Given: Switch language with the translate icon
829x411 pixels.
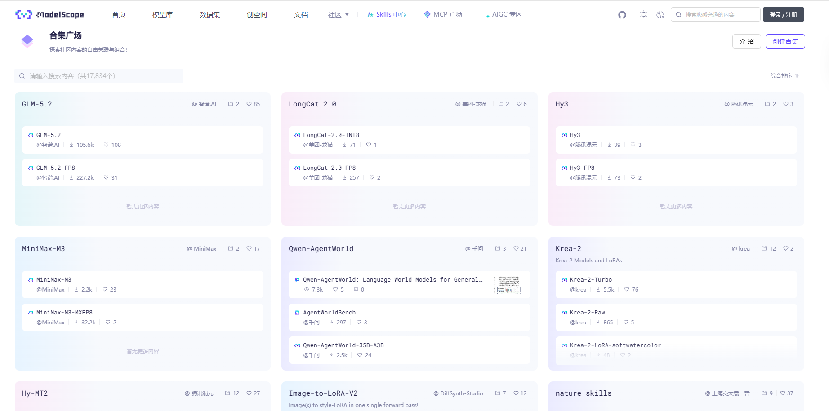Looking at the screenshot, I should [x=660, y=15].
